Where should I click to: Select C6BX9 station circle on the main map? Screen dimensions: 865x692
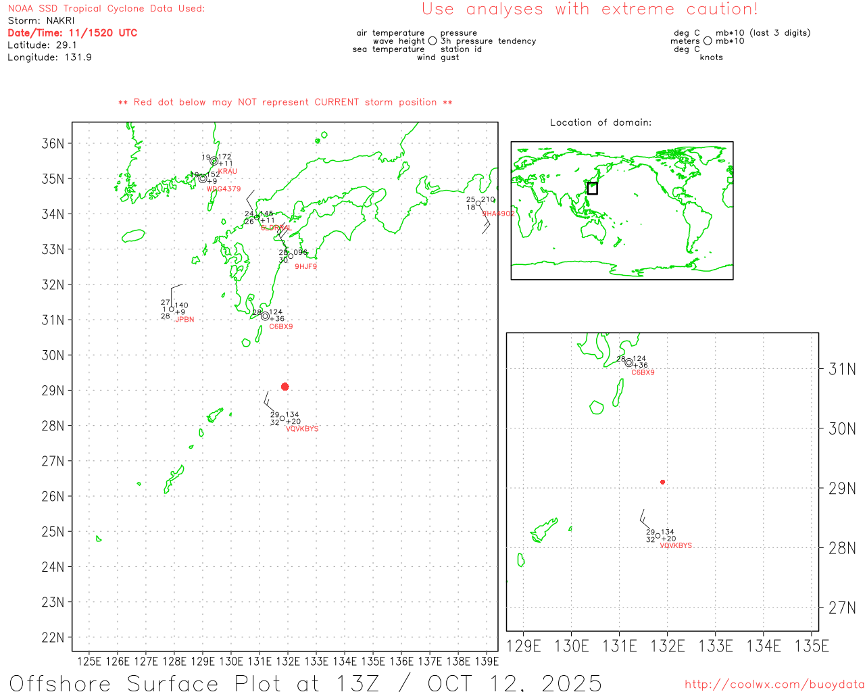265,316
